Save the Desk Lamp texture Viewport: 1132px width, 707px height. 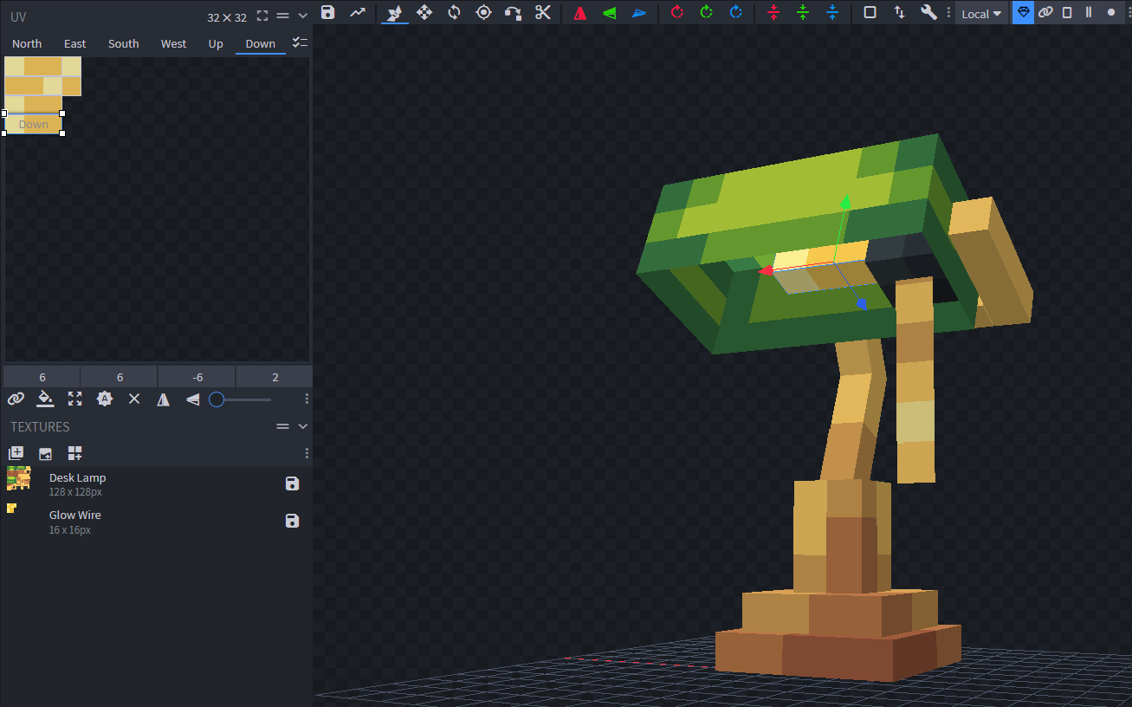pyautogui.click(x=293, y=483)
